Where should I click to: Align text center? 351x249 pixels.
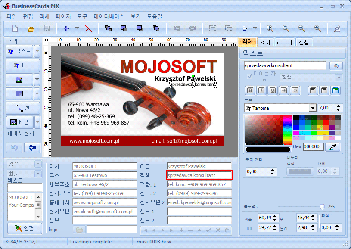pos(324,90)
